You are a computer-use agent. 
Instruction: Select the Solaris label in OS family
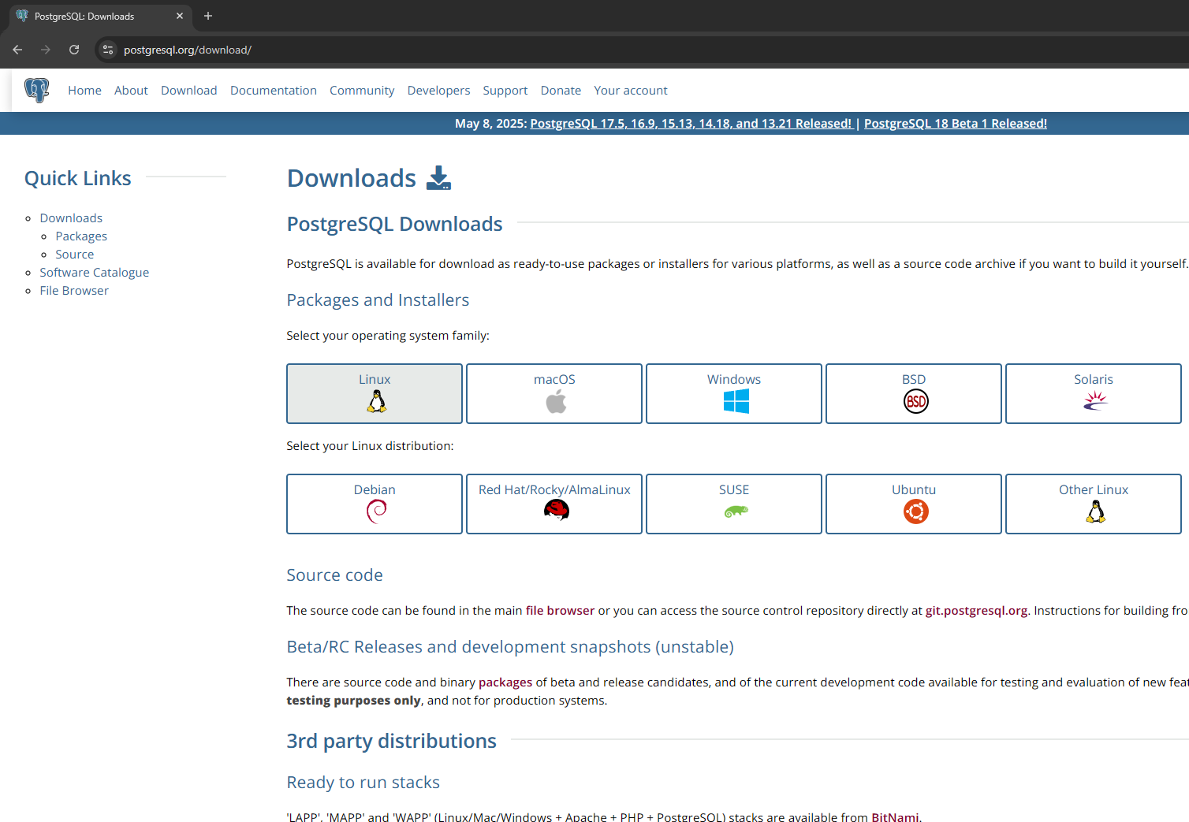[1094, 380]
